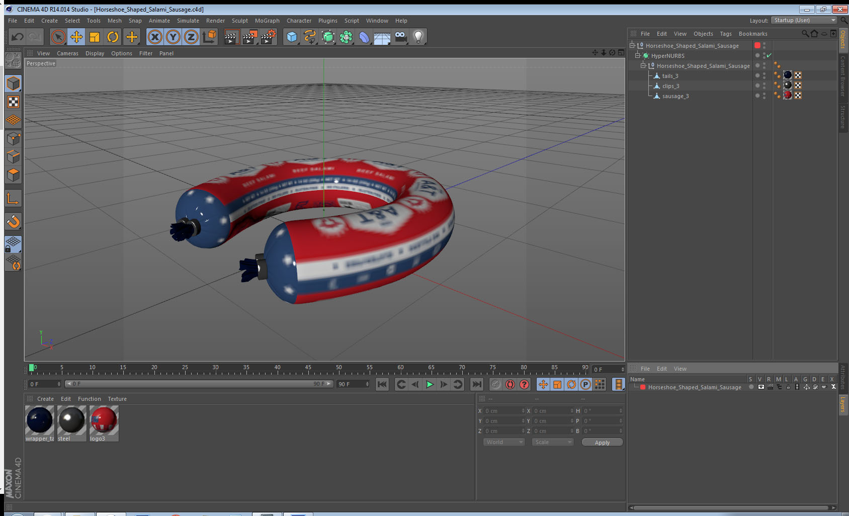
Task: Open the vertical Content Browser tab
Action: [x=843, y=76]
